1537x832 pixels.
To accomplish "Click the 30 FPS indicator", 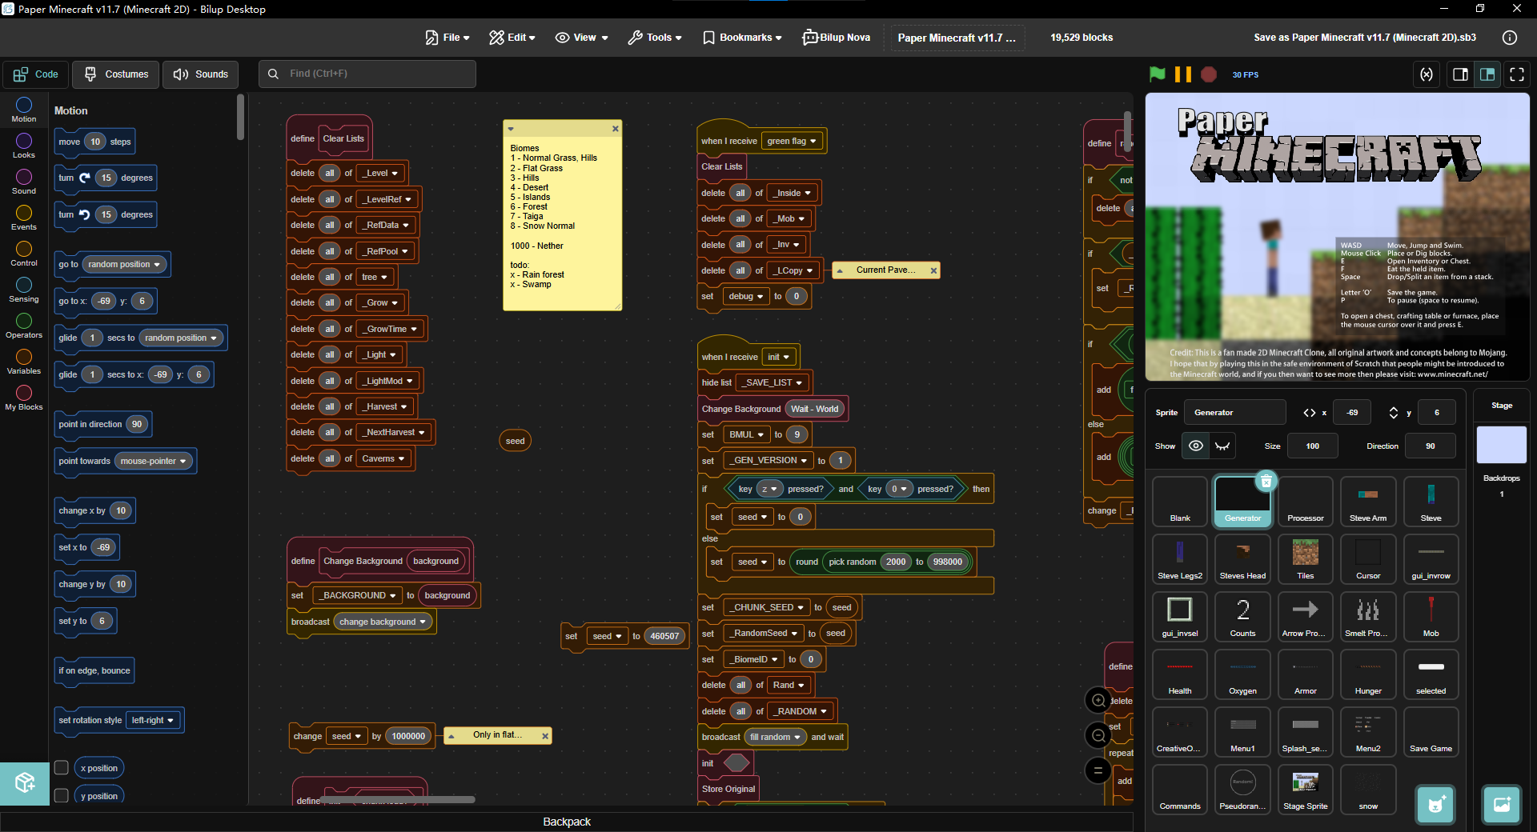I will point(1246,74).
